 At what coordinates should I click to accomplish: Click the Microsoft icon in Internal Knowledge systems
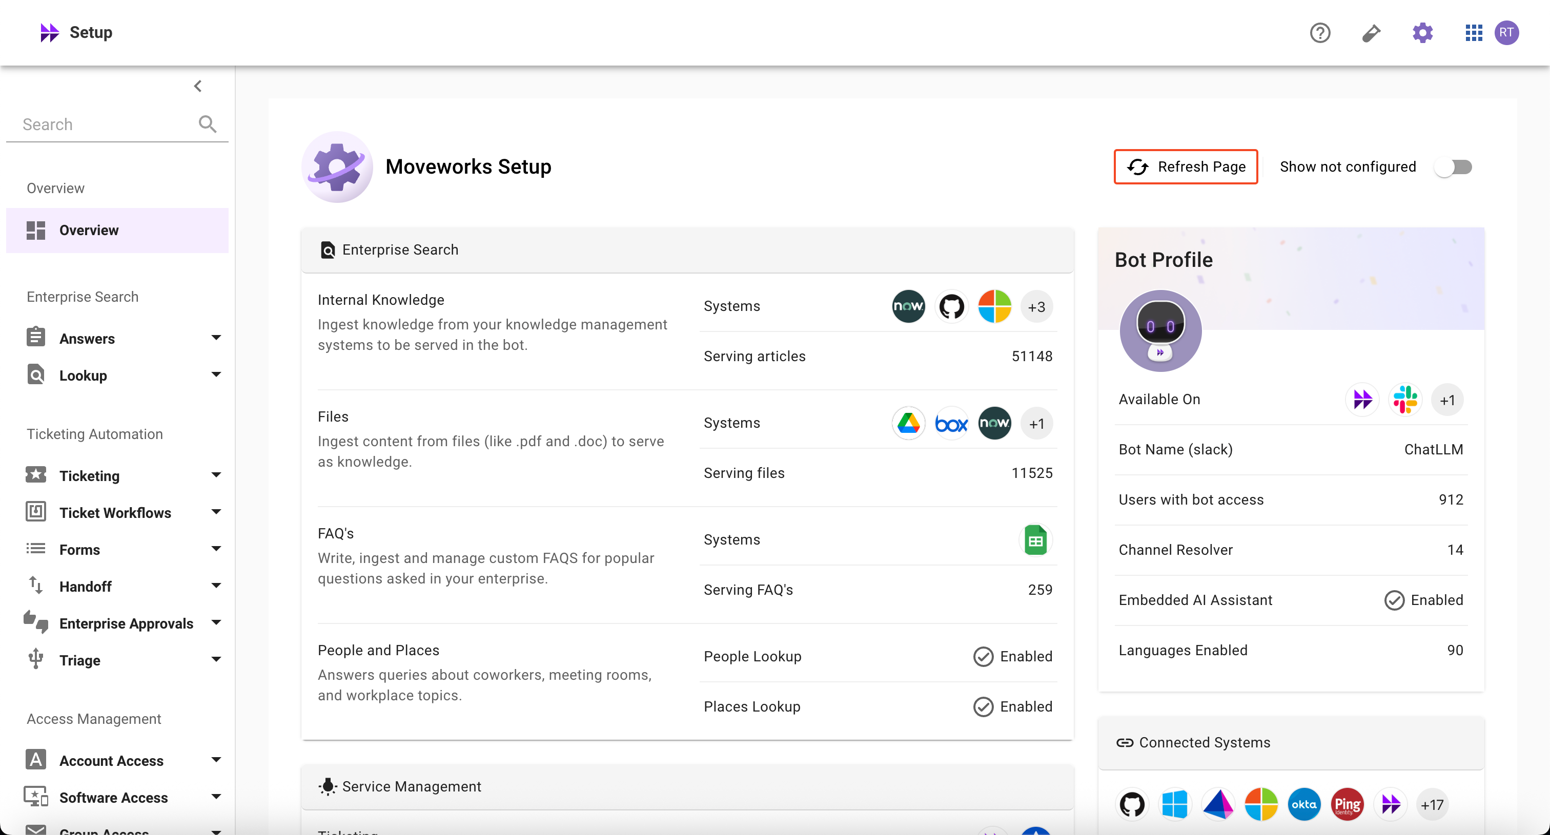coord(994,306)
